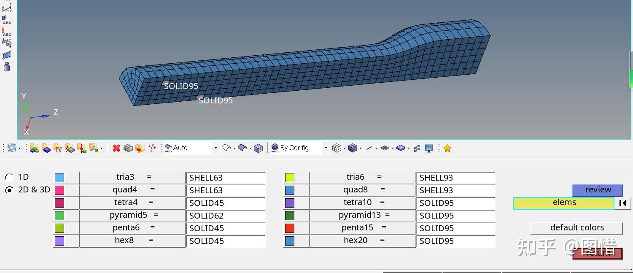Image resolution: width=633 pixels, height=273 pixels.
Task: Select the wireframe elements mesh icon
Action: 337,148
